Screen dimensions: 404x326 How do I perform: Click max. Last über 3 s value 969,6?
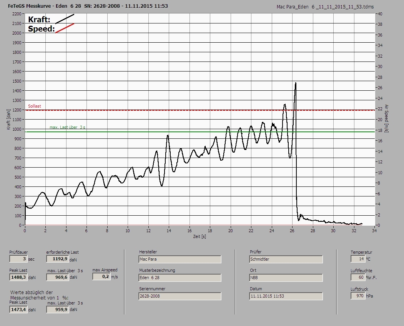(57, 277)
